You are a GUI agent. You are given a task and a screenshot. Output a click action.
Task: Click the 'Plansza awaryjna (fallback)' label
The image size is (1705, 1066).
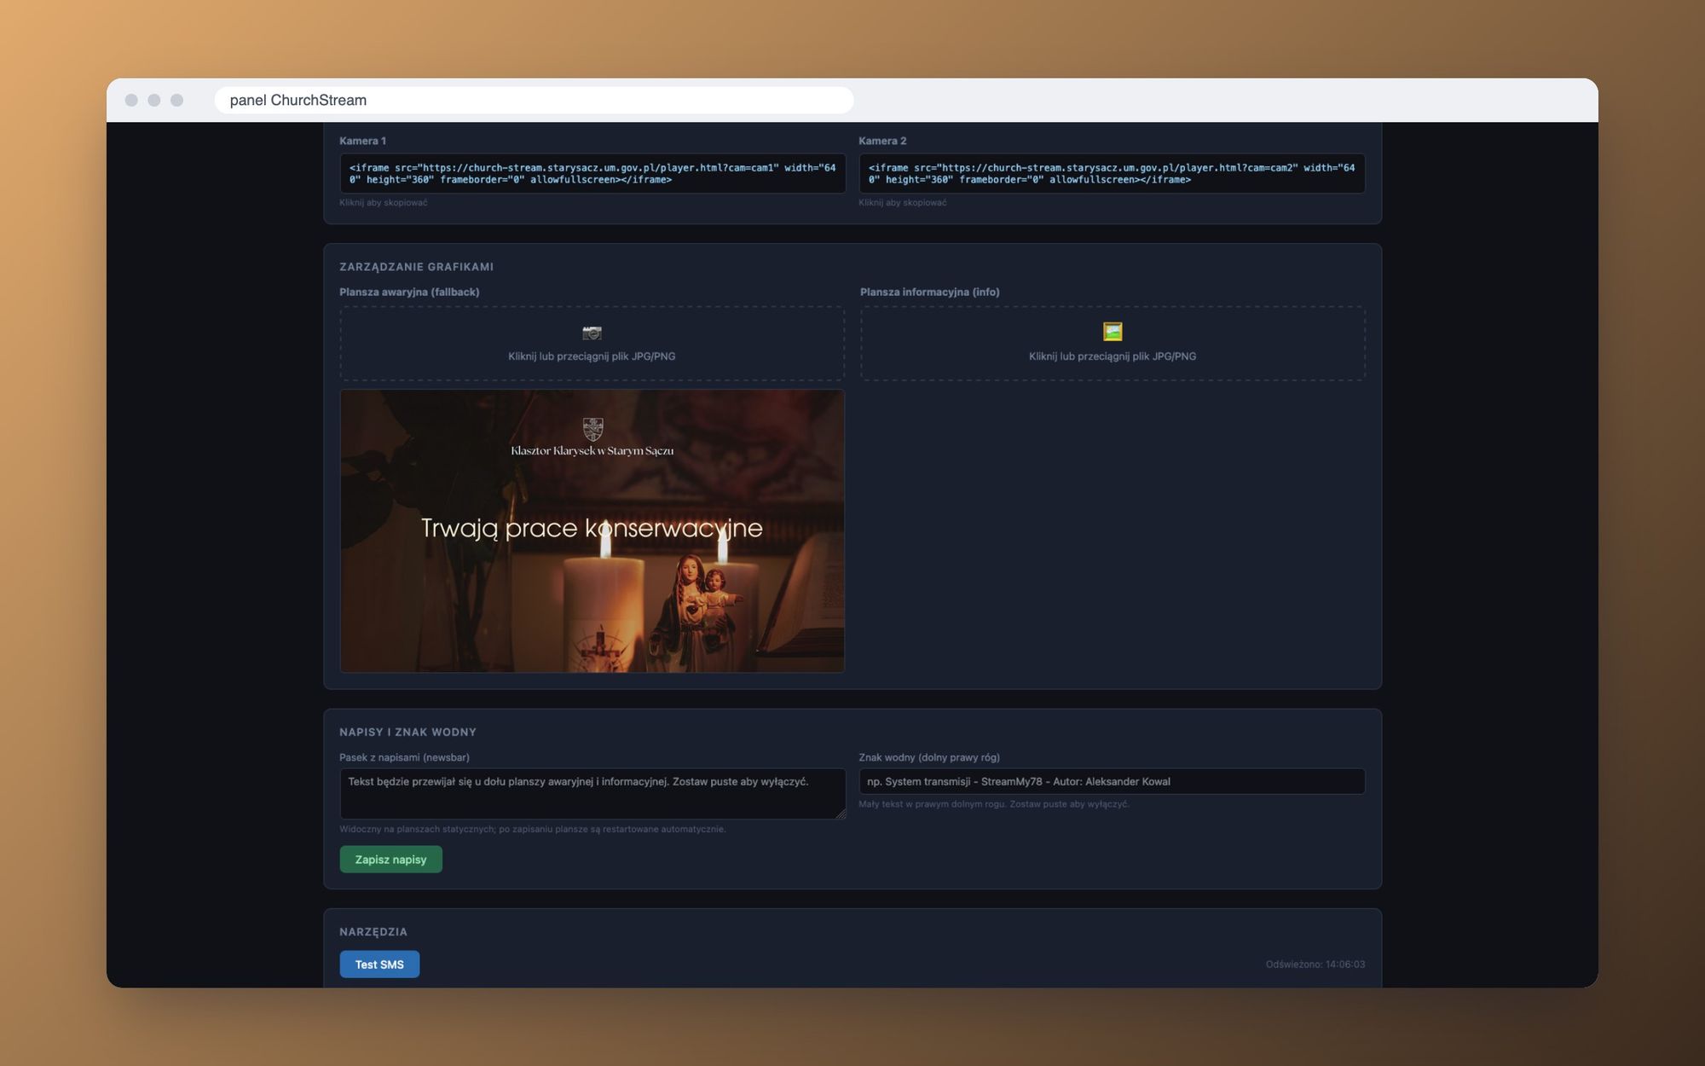coord(409,292)
